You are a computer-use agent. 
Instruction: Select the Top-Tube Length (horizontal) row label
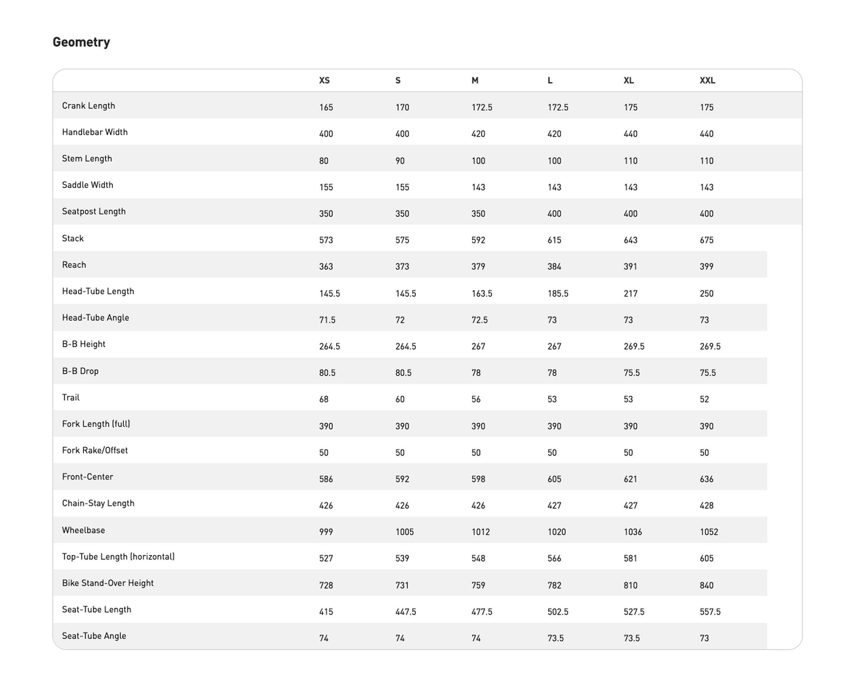coord(118,557)
